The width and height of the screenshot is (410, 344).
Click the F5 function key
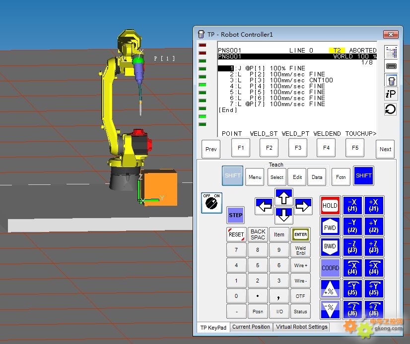coord(355,148)
